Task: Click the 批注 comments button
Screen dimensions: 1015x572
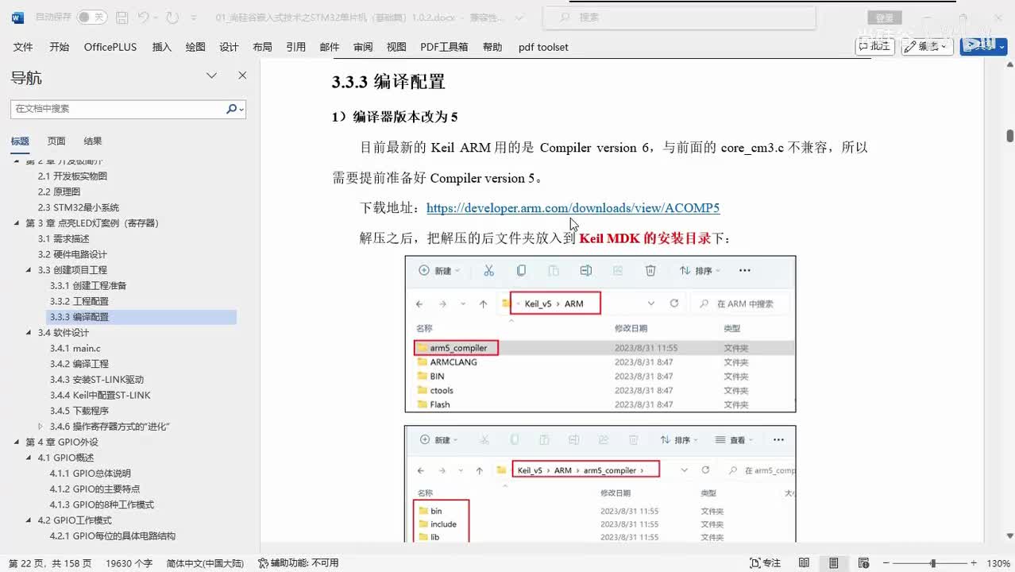Action: click(875, 46)
